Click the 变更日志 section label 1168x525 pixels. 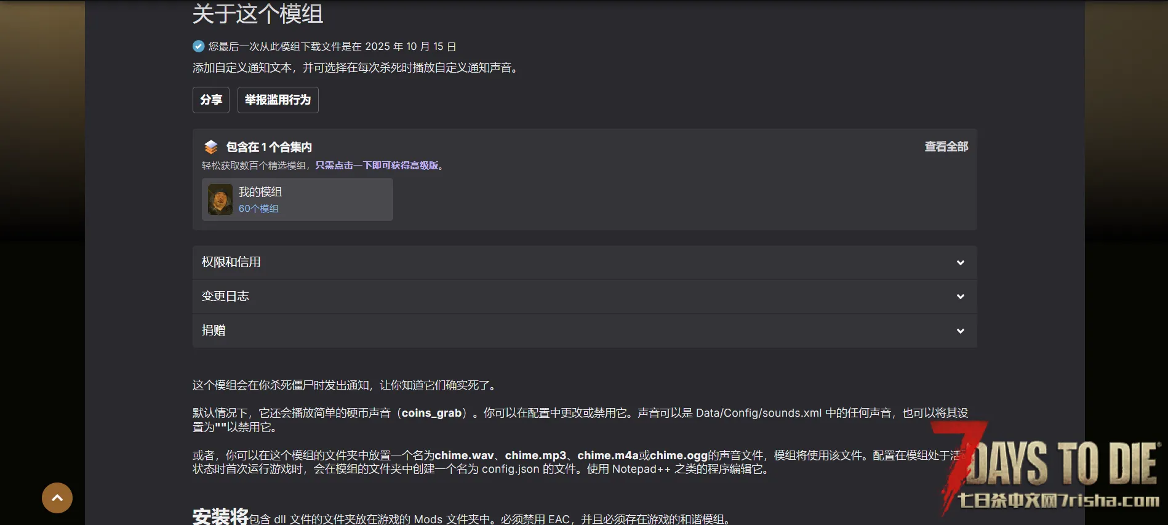pyautogui.click(x=225, y=296)
